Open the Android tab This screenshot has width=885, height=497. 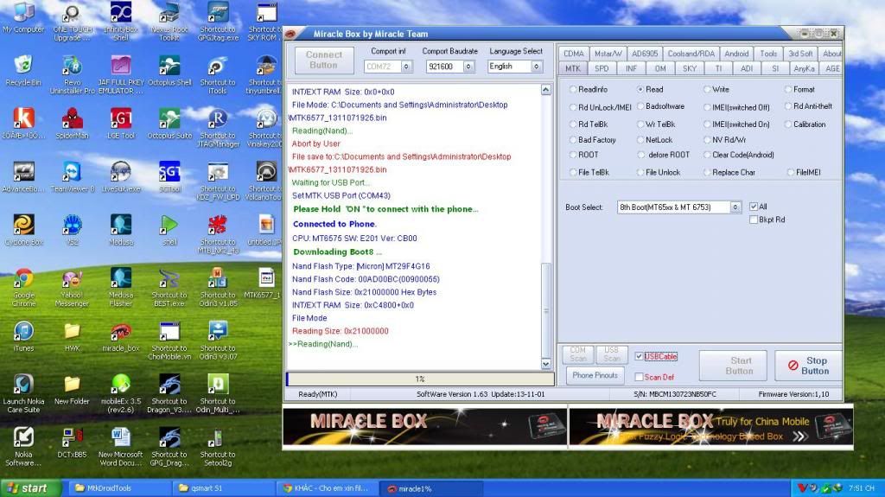[736, 54]
